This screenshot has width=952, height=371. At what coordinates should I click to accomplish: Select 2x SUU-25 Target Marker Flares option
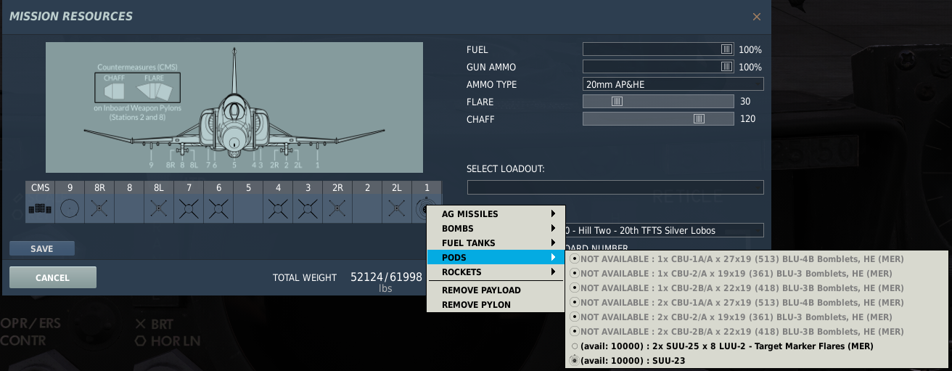[756, 346]
